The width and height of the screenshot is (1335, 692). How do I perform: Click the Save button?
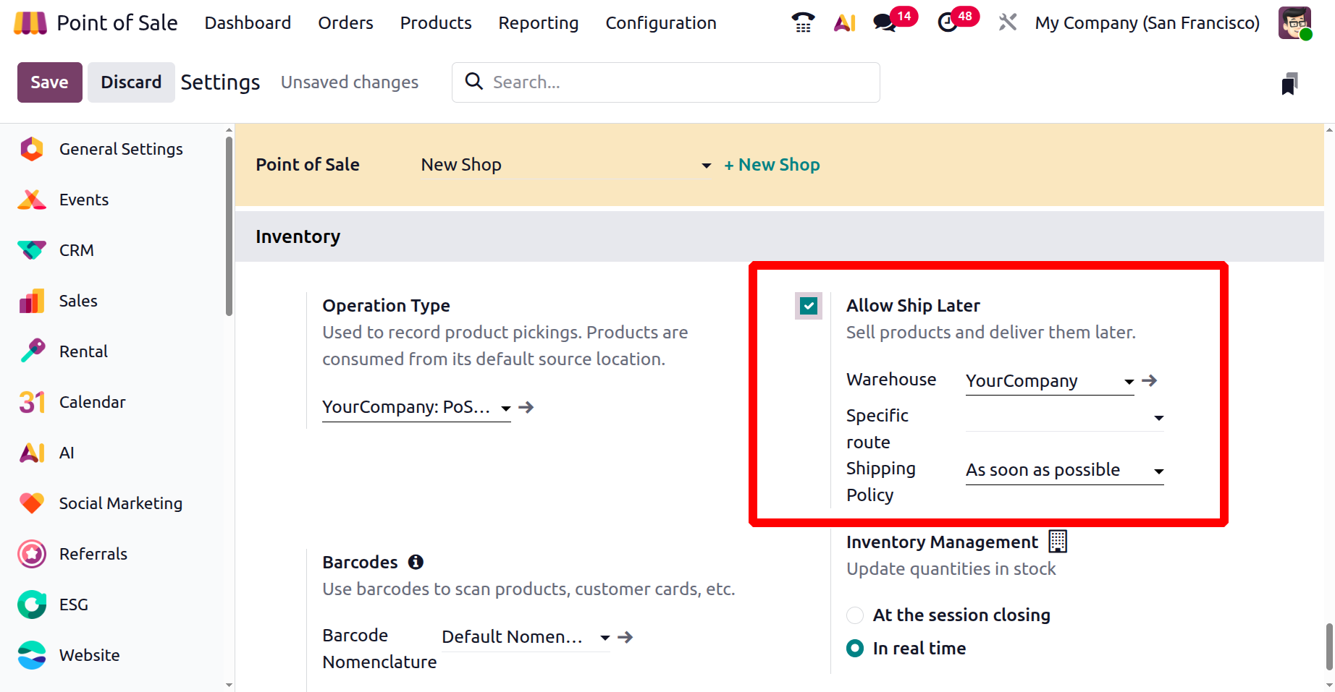point(49,82)
